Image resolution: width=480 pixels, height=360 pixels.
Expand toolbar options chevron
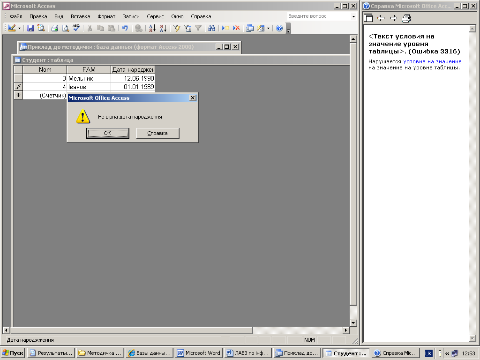point(288,29)
